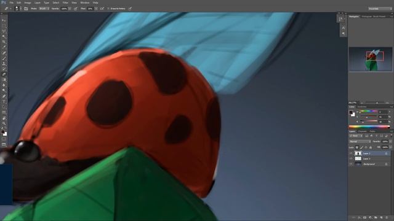This screenshot has height=221, width=394.
Task: Select the Lasso tool
Action: coord(4,31)
